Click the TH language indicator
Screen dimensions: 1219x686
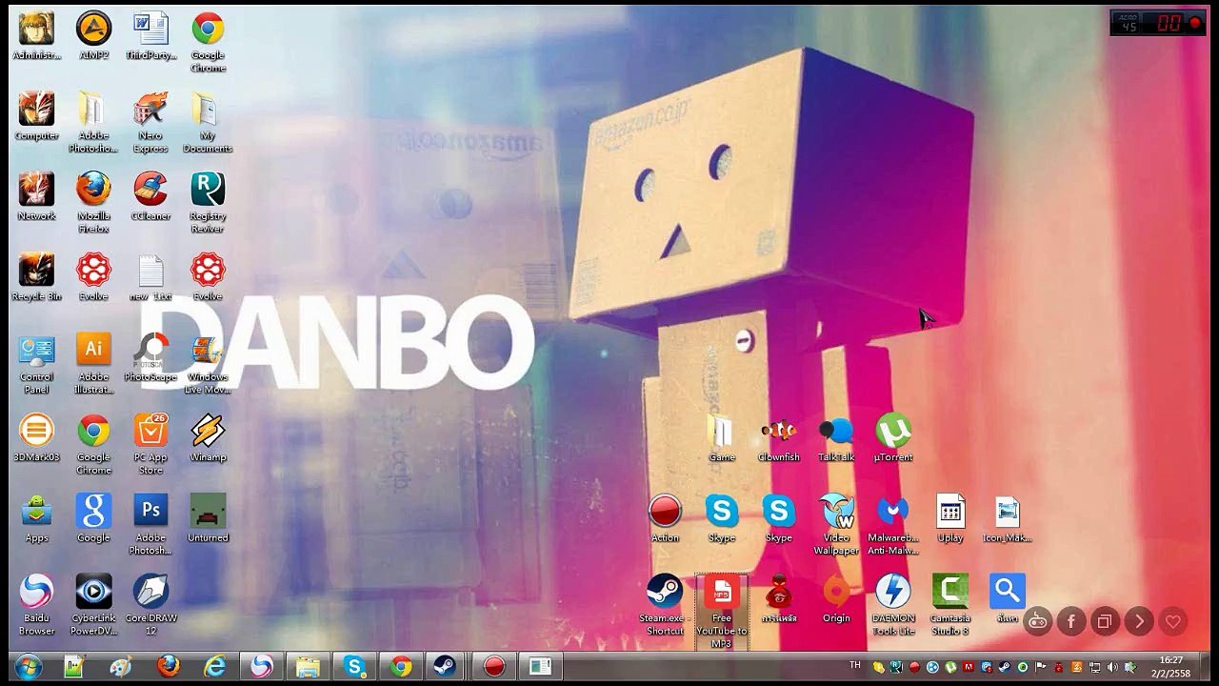(x=855, y=665)
